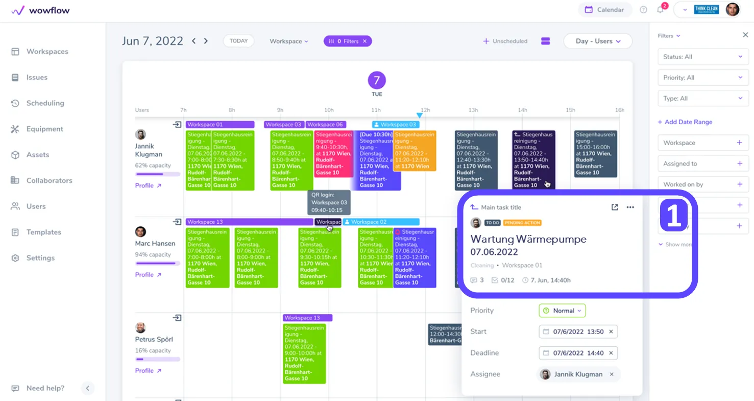Viewport: 754px width, 401px height.
Task: Open Scheduling in the sidebar
Action: tap(45, 103)
